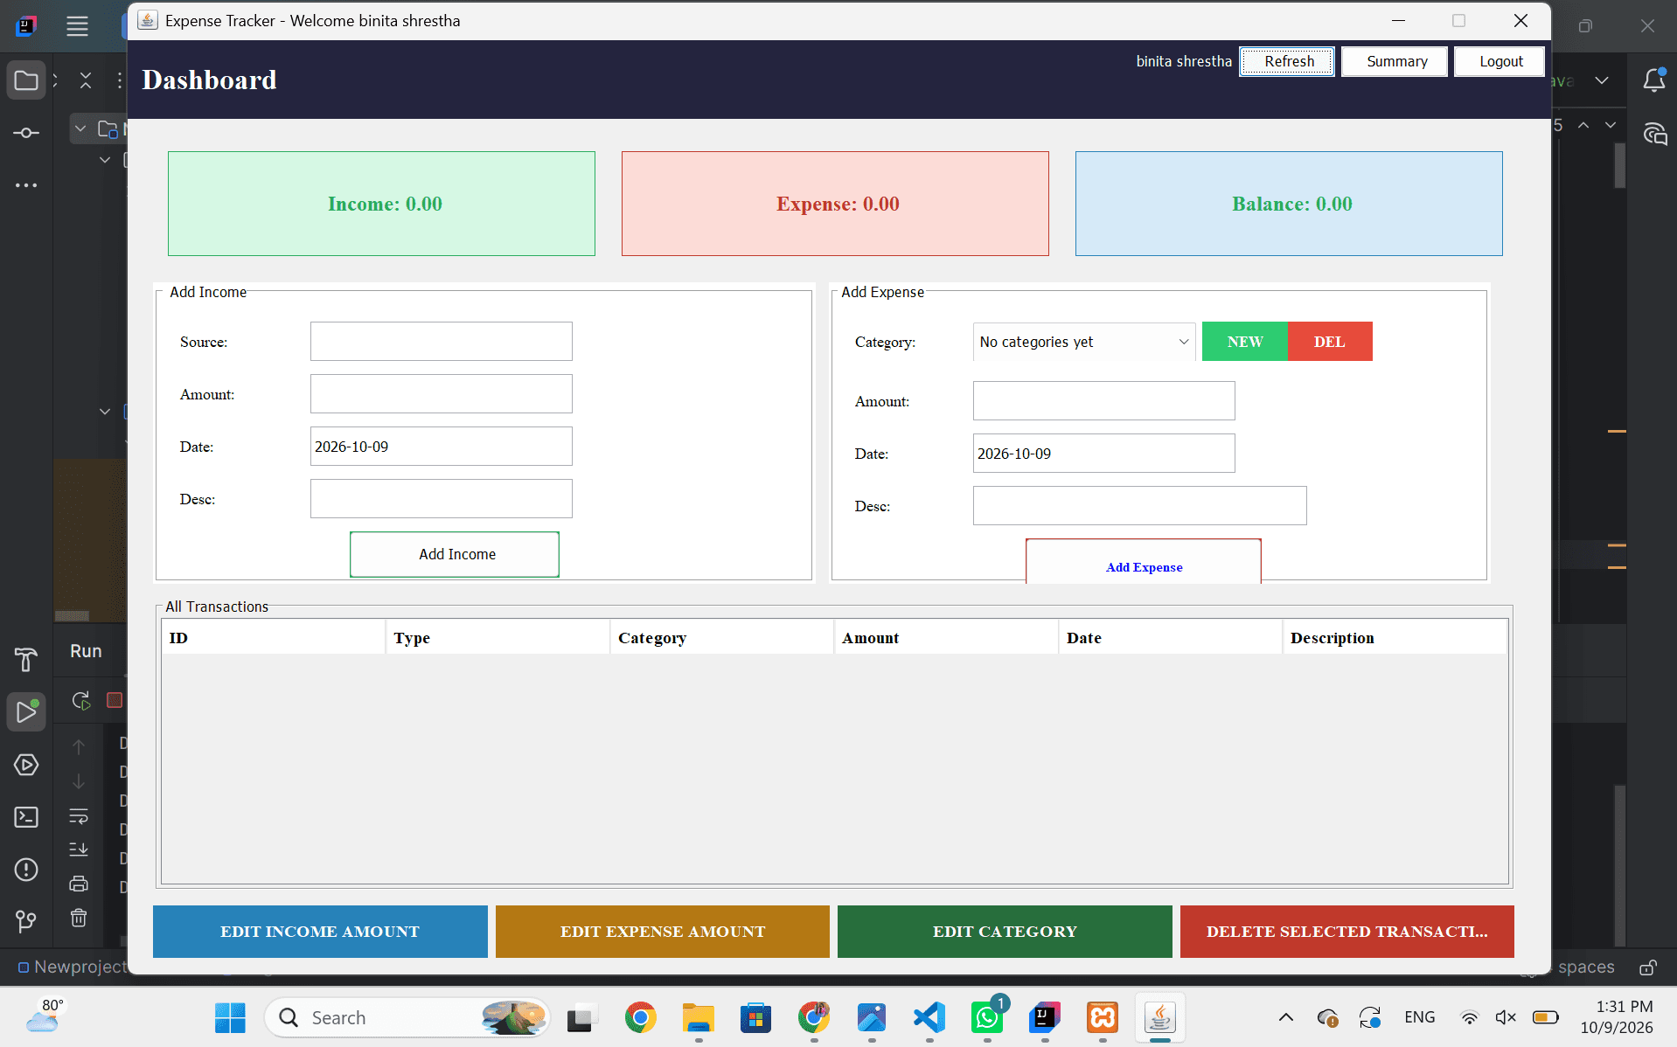Open the Git tool window icon

(26, 921)
